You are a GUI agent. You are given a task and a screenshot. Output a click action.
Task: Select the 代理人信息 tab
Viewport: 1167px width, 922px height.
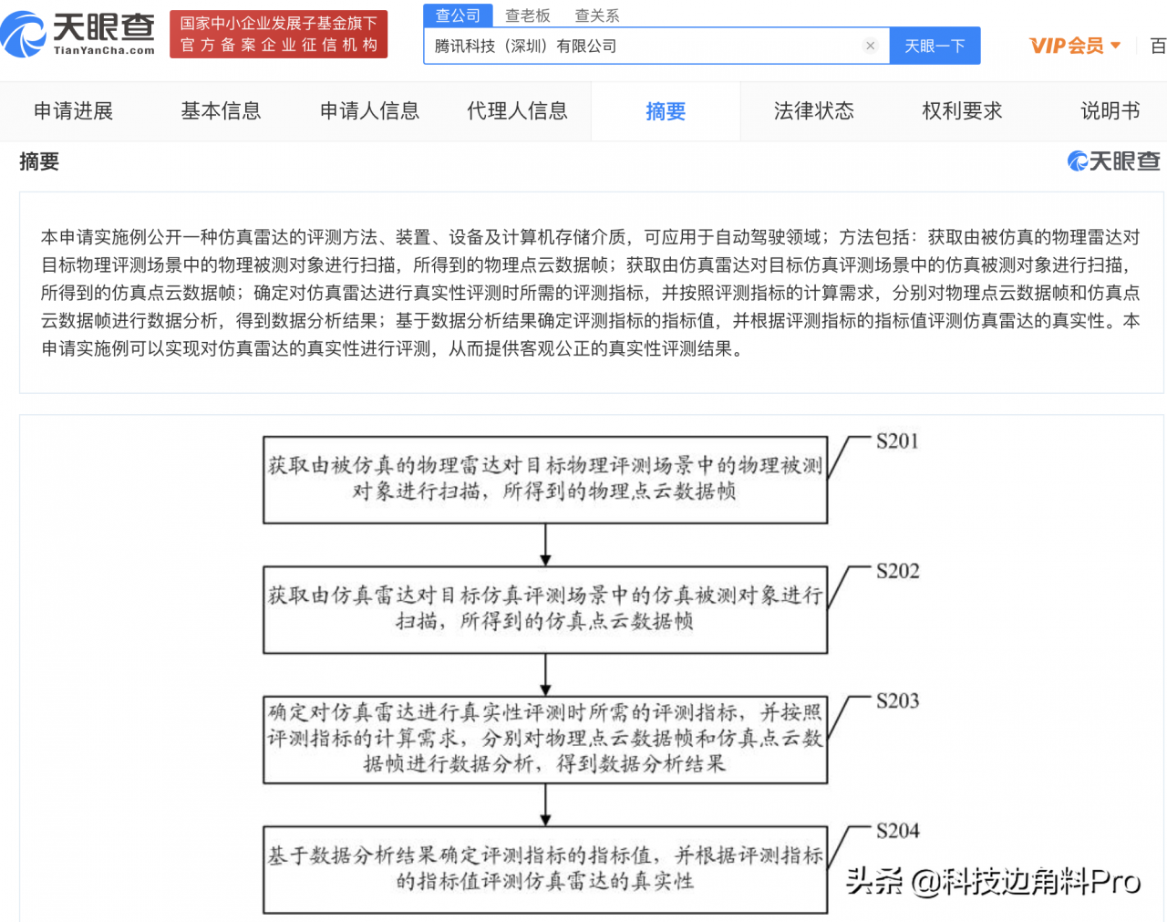click(x=517, y=111)
